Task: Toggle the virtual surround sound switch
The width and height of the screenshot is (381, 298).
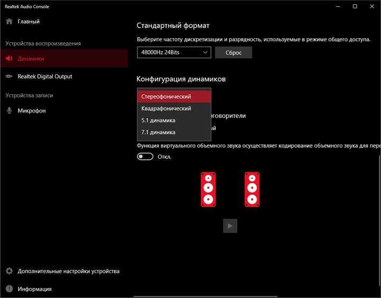Action: pyautogui.click(x=145, y=157)
